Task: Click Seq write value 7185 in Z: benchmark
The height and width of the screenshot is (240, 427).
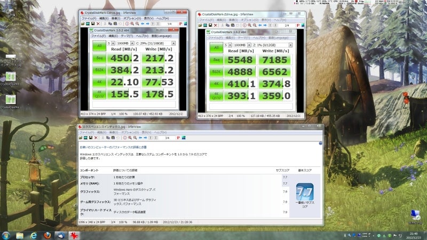Action: tap(275, 60)
